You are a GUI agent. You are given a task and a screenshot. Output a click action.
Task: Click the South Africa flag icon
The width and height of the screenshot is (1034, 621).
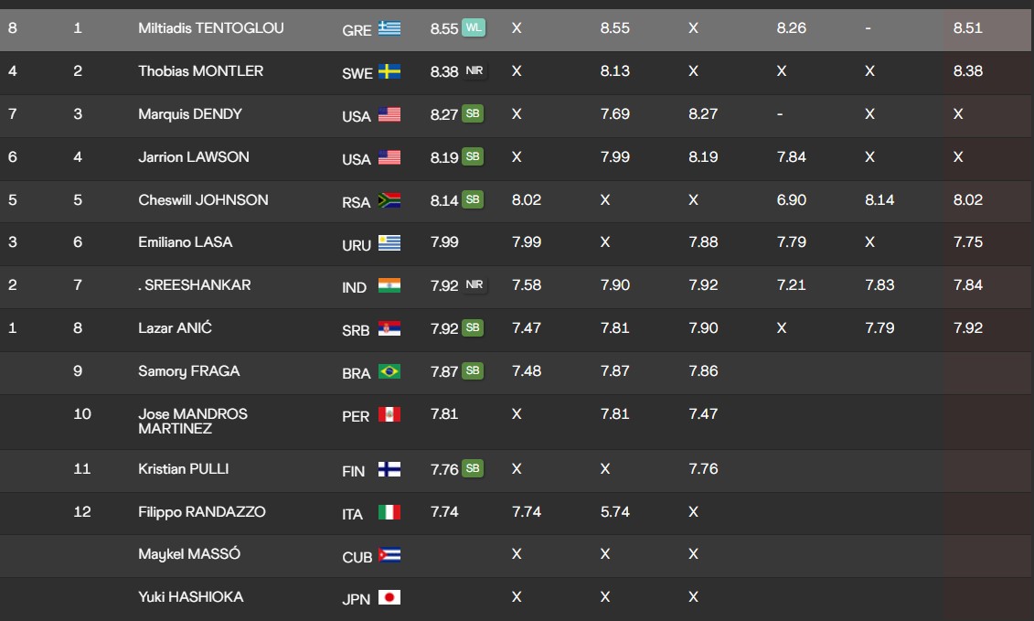pos(389,200)
